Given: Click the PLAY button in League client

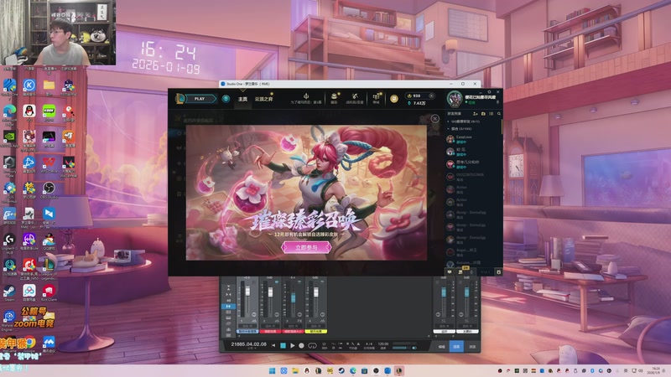Looking at the screenshot, I should click(200, 99).
